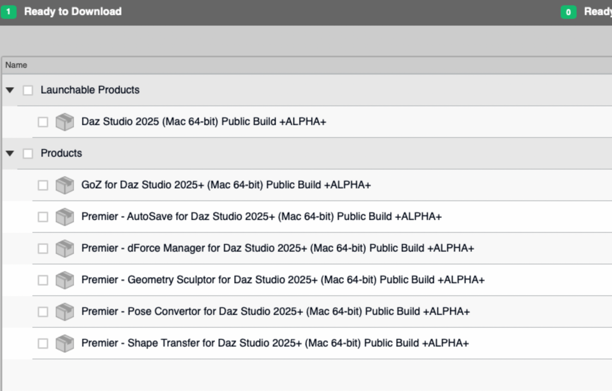Sort list by the Name column header
612x391 pixels.
[x=16, y=65]
